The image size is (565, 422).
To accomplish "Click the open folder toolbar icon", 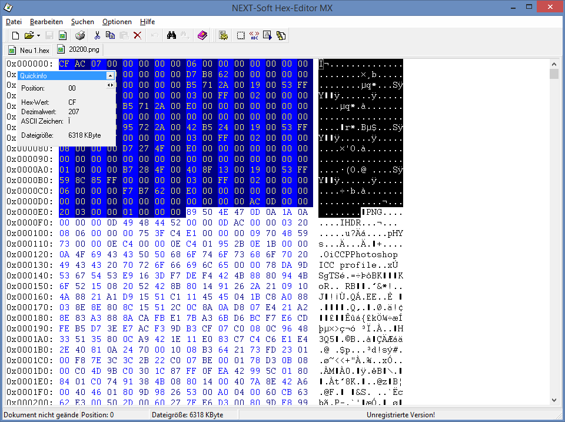I will pyautogui.click(x=29, y=35).
